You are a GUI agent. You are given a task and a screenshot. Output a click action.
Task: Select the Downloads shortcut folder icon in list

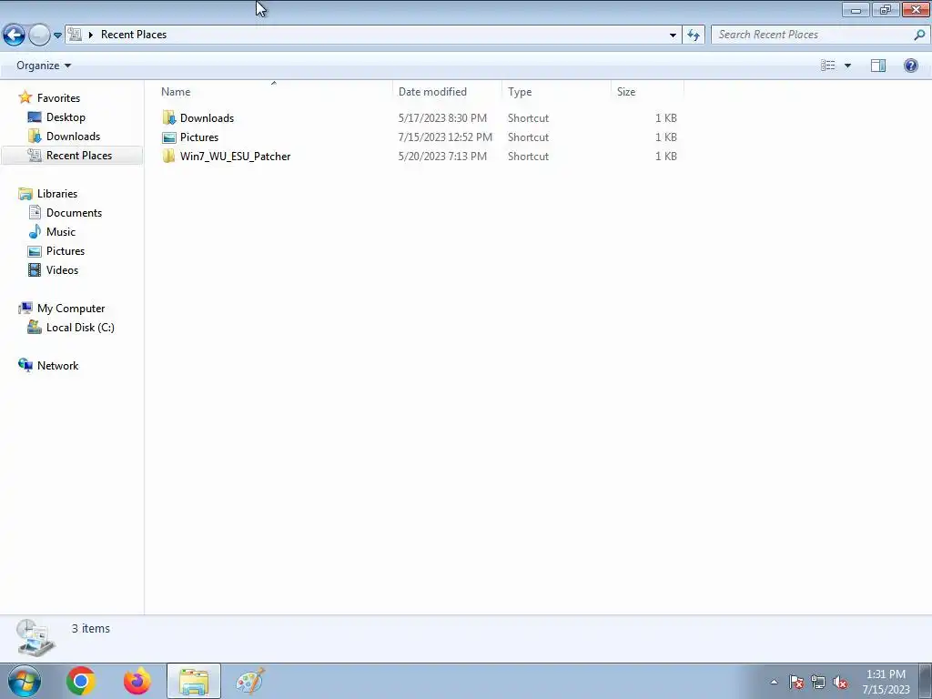tap(168, 117)
